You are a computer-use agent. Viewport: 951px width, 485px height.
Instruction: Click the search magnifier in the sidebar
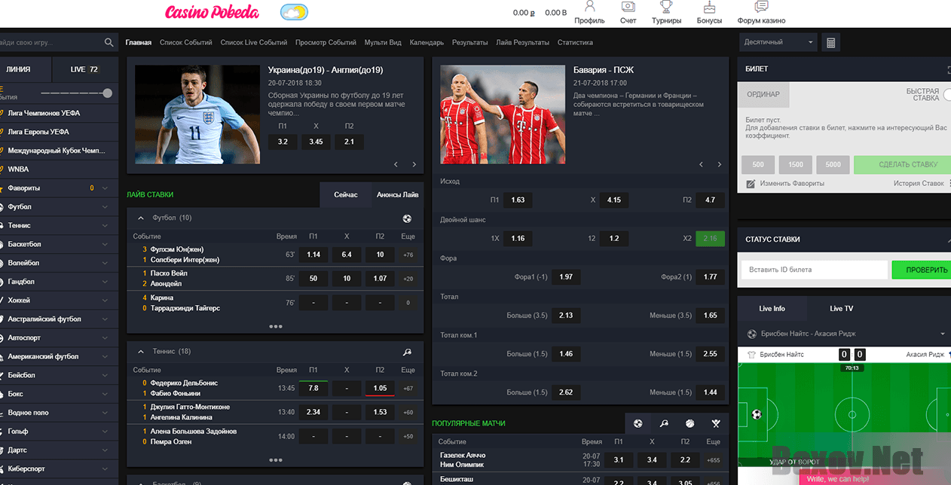click(x=109, y=43)
